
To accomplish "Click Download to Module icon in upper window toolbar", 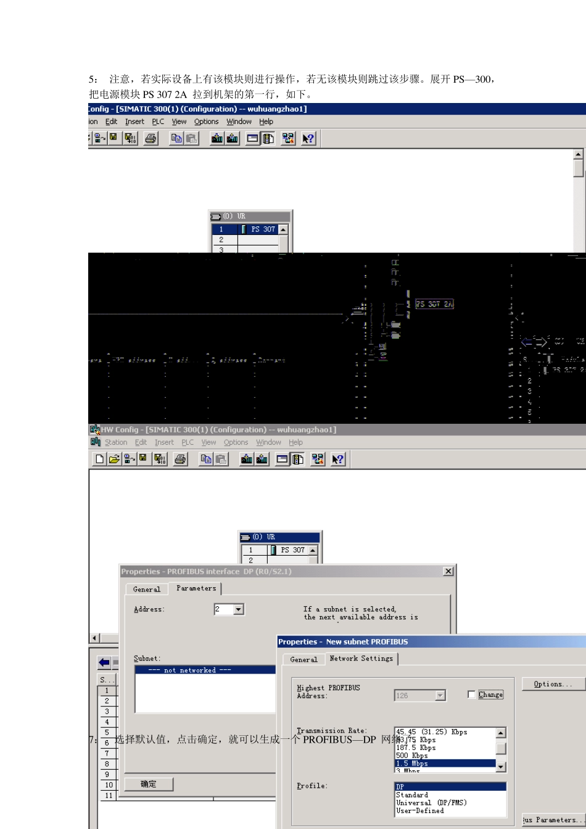I will click(217, 138).
